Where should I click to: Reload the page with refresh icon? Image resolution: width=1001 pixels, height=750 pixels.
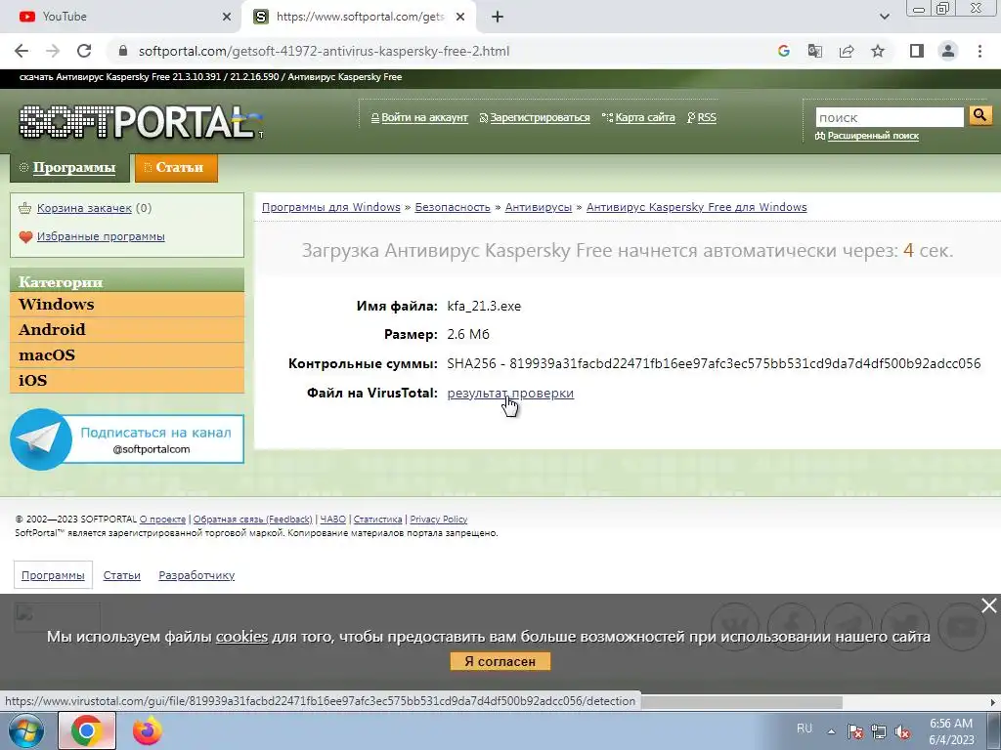[x=84, y=51]
